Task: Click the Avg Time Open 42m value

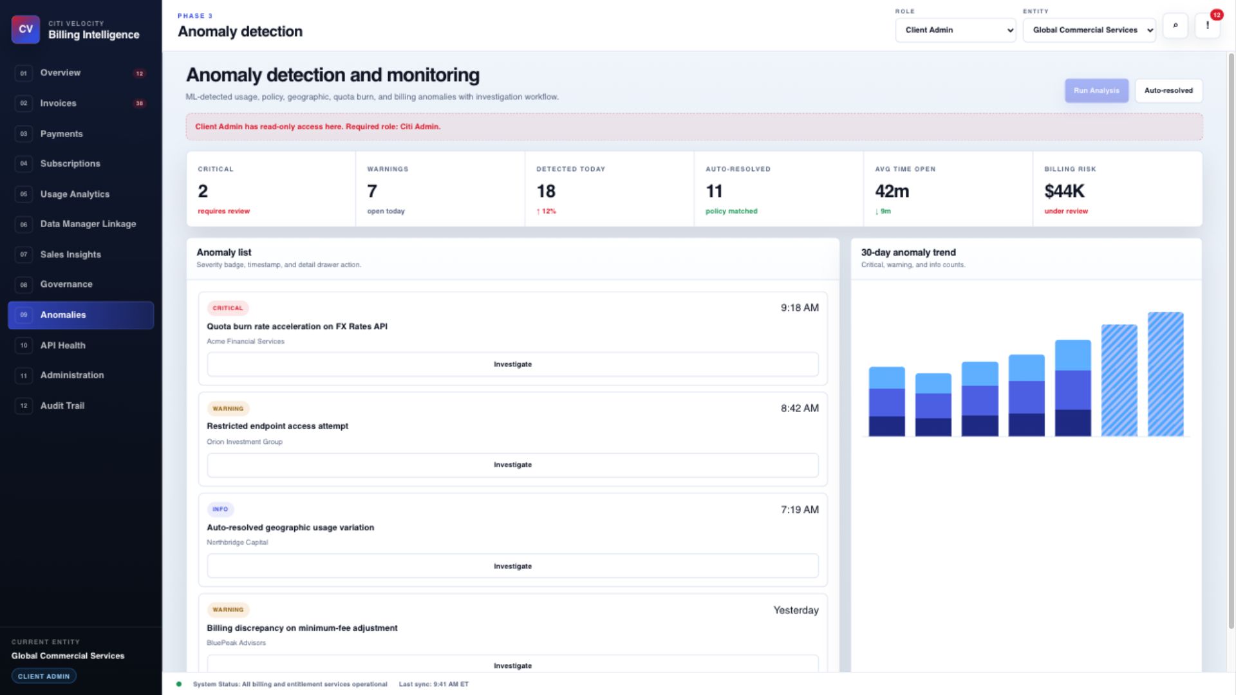Action: pos(892,191)
